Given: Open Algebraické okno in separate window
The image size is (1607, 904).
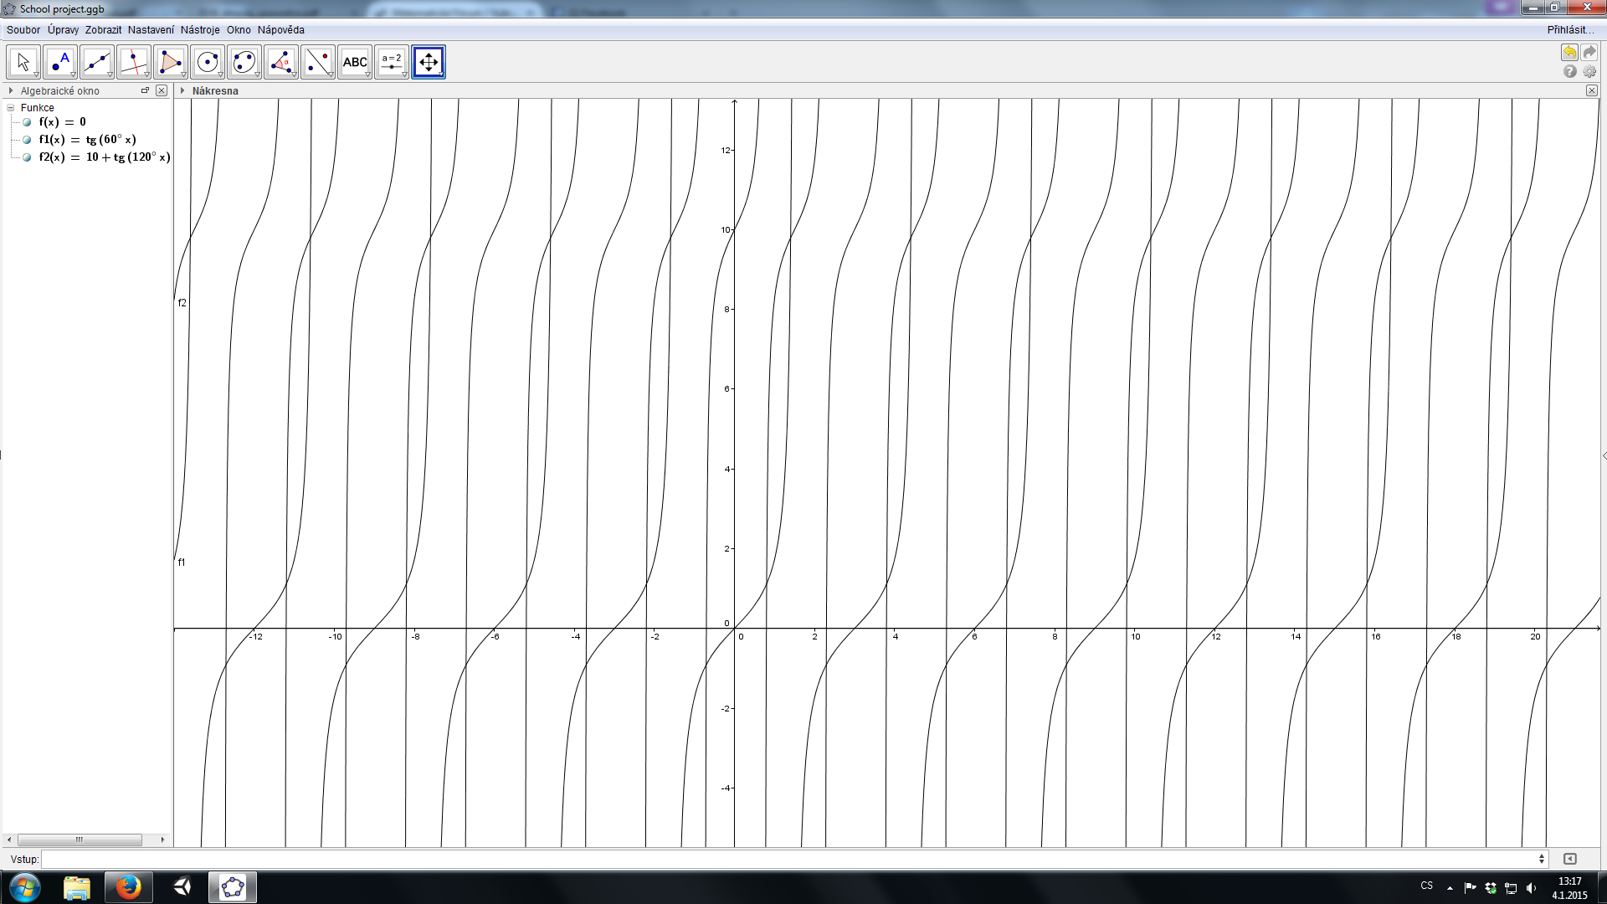Looking at the screenshot, I should [145, 90].
